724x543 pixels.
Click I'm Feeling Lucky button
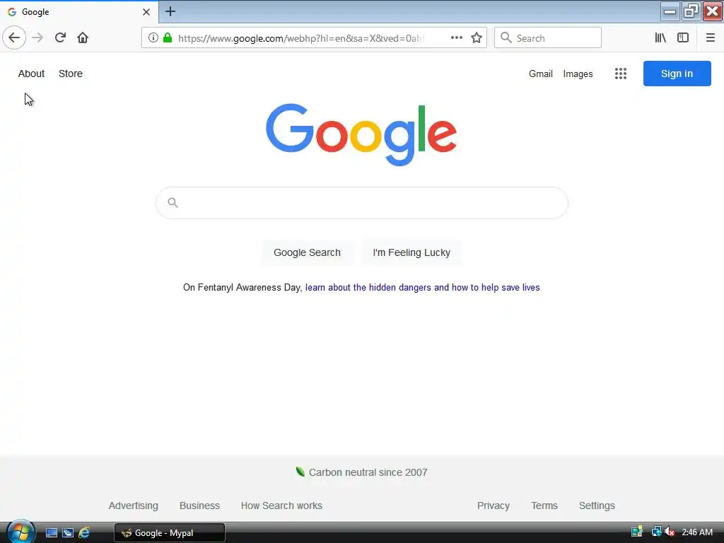click(x=411, y=252)
